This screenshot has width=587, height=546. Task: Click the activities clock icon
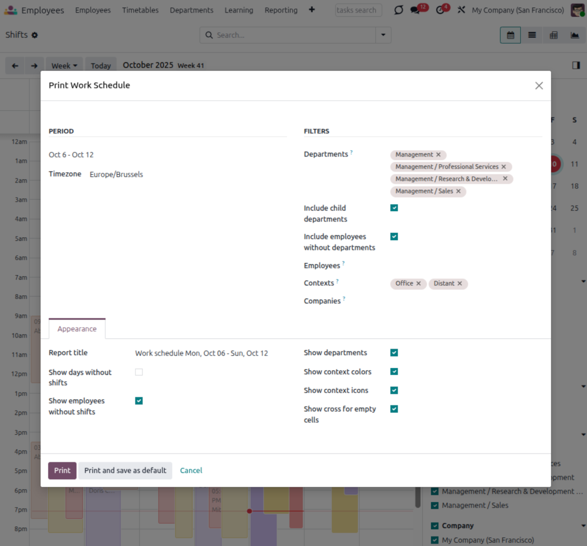[441, 10]
